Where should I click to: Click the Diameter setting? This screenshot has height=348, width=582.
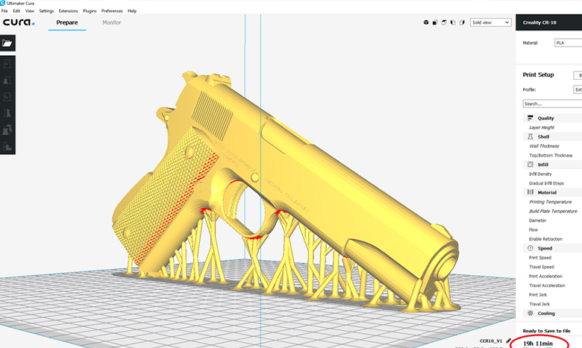pos(537,221)
